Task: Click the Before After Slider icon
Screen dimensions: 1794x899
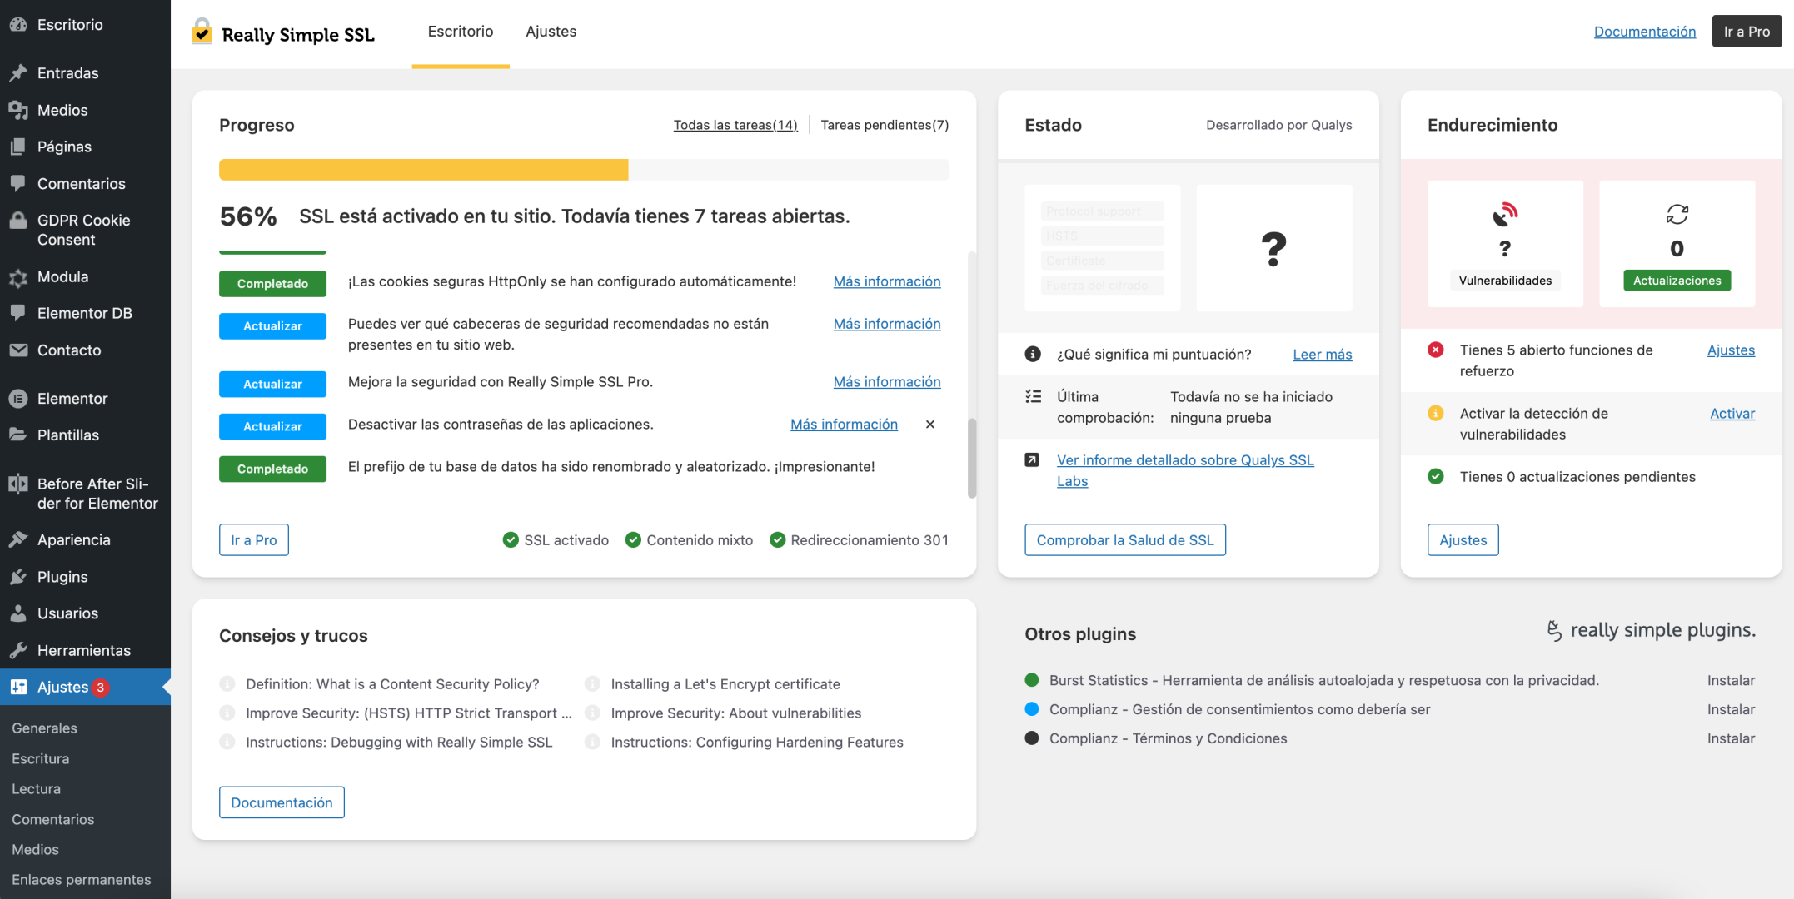Action: pos(18,484)
